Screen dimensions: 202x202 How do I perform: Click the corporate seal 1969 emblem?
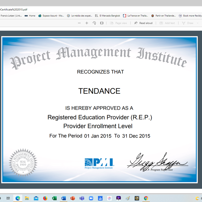(x=23, y=163)
